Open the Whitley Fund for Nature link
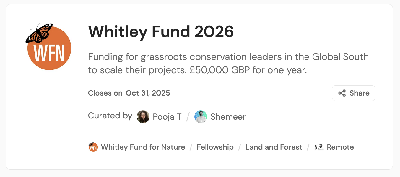This screenshot has height=177, width=400. click(143, 147)
